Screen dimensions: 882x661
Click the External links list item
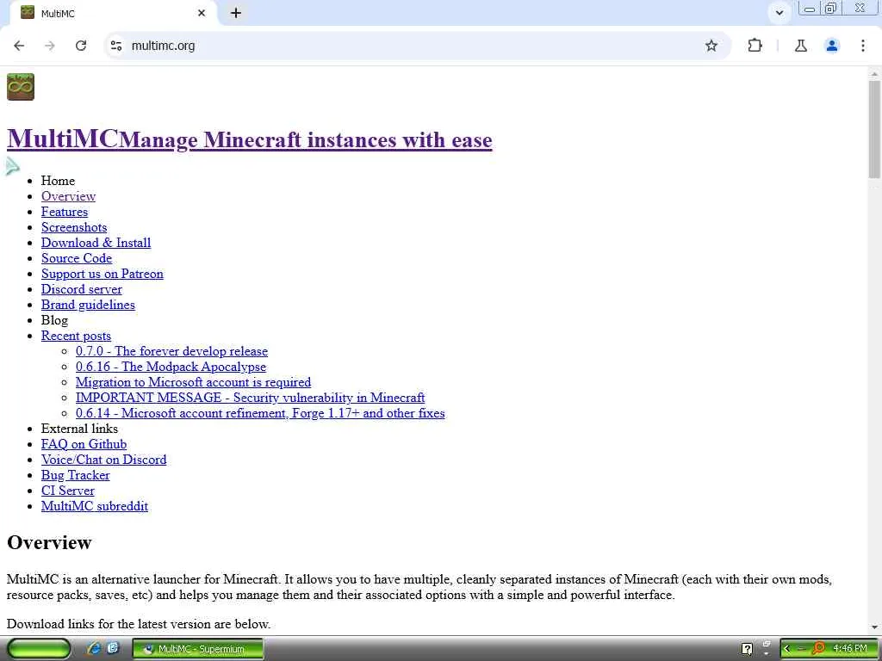coord(79,429)
